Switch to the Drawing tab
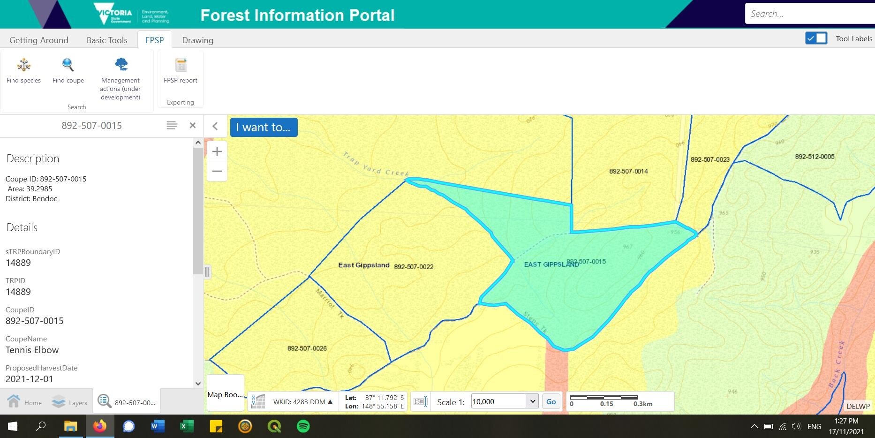The image size is (875, 438). pos(197,40)
